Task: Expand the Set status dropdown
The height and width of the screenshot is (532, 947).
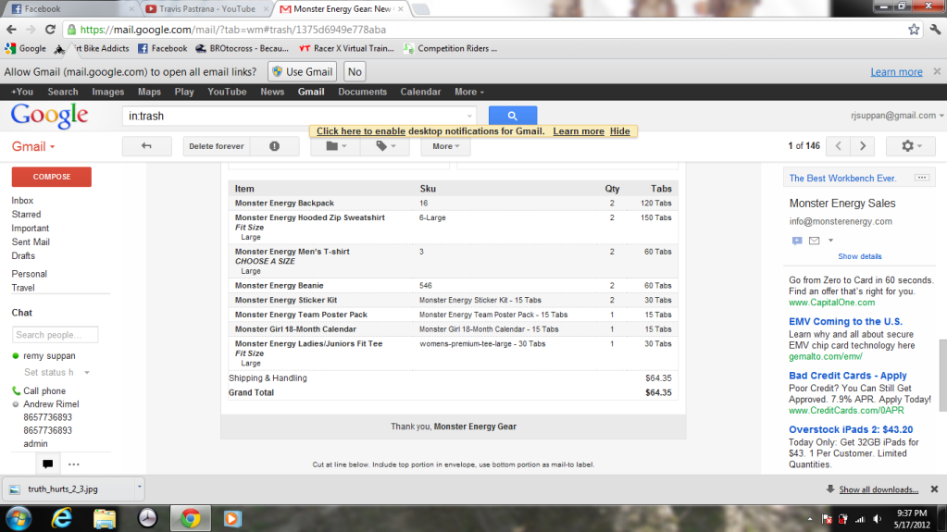Action: pos(87,372)
